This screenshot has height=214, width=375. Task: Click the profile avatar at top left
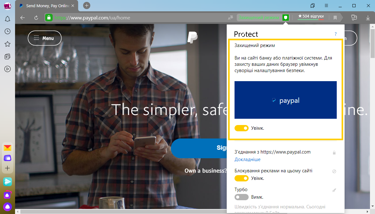(8, 6)
